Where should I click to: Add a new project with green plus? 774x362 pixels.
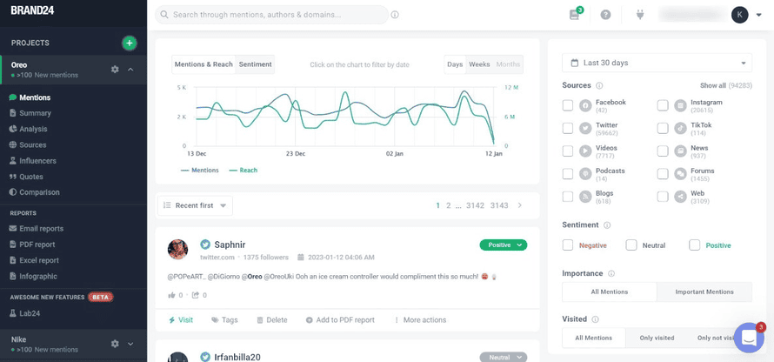129,43
